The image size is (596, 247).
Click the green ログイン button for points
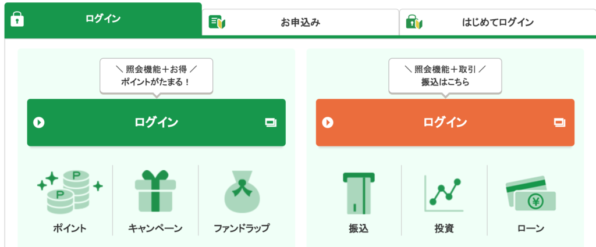pyautogui.click(x=156, y=123)
